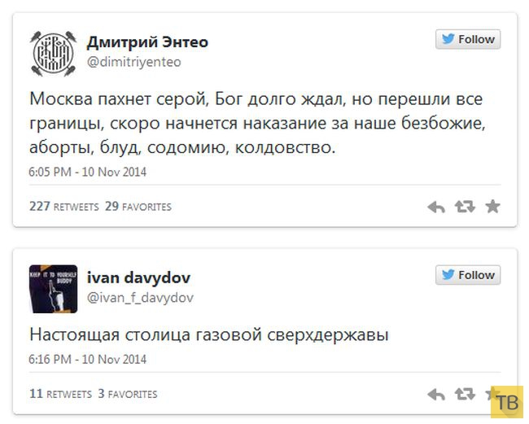
Task: View the 29 favorites list
Action: click(x=138, y=207)
